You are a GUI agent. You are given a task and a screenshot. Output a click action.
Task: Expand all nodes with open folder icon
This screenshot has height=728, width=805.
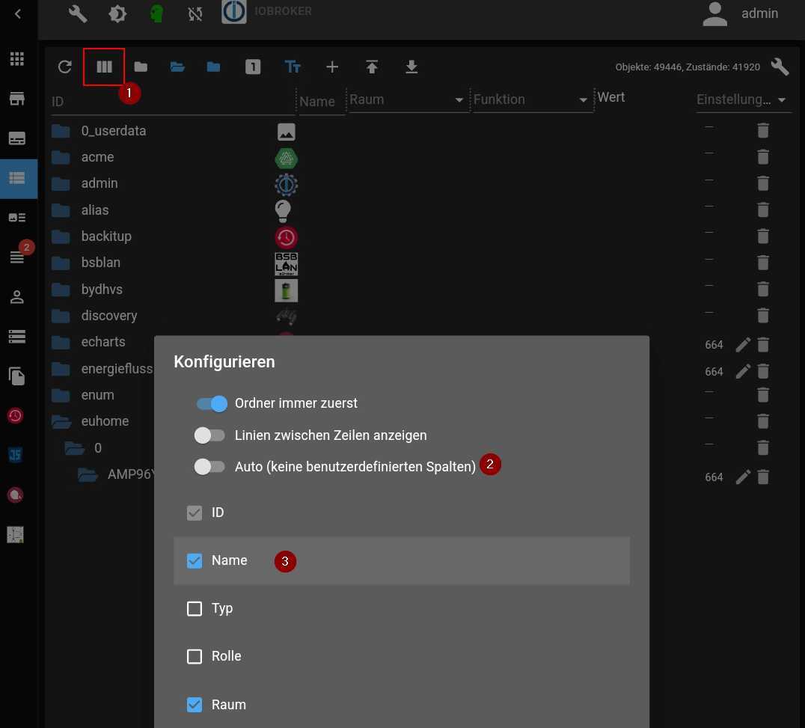click(x=177, y=67)
